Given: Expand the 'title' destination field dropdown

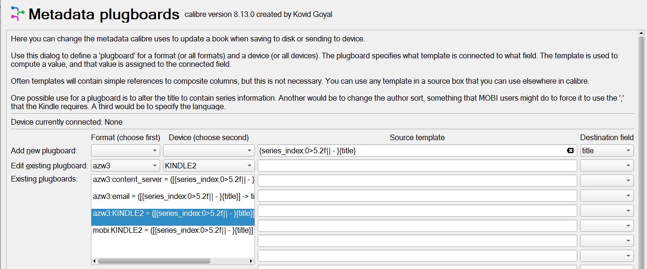Looking at the screenshot, I should pyautogui.click(x=606, y=150).
